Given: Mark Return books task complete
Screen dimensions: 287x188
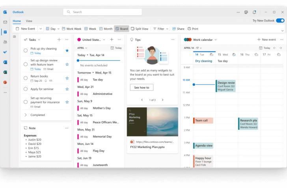Looking at the screenshot, I should click(26, 78).
